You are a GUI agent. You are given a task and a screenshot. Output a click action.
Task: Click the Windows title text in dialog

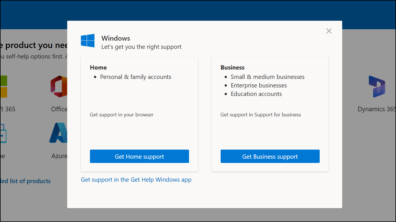coord(116,38)
